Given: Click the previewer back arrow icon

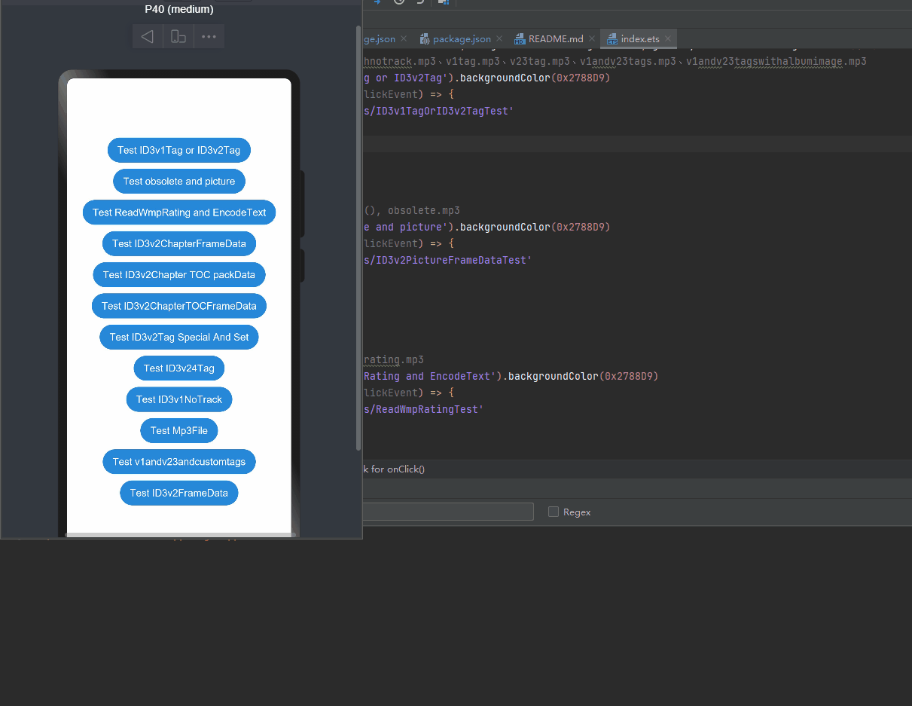Looking at the screenshot, I should (x=148, y=36).
